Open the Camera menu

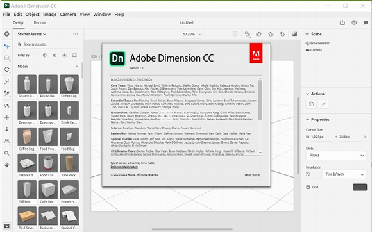pyautogui.click(x=68, y=15)
